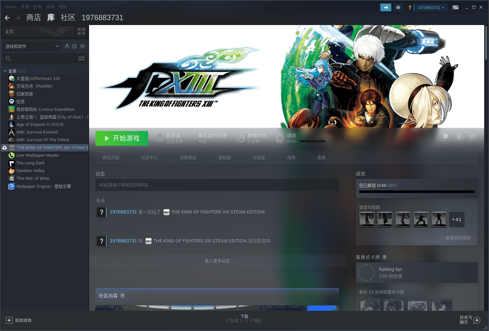Switch to Big Picture mode icon

click(455, 7)
